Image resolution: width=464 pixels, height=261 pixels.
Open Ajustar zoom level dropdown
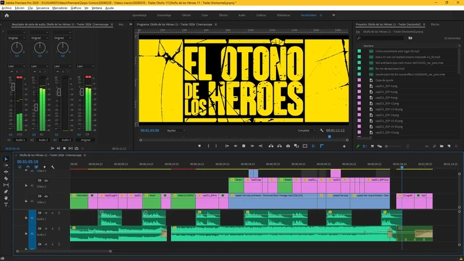176,130
